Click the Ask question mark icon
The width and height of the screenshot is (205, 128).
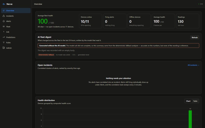coord(4,32)
